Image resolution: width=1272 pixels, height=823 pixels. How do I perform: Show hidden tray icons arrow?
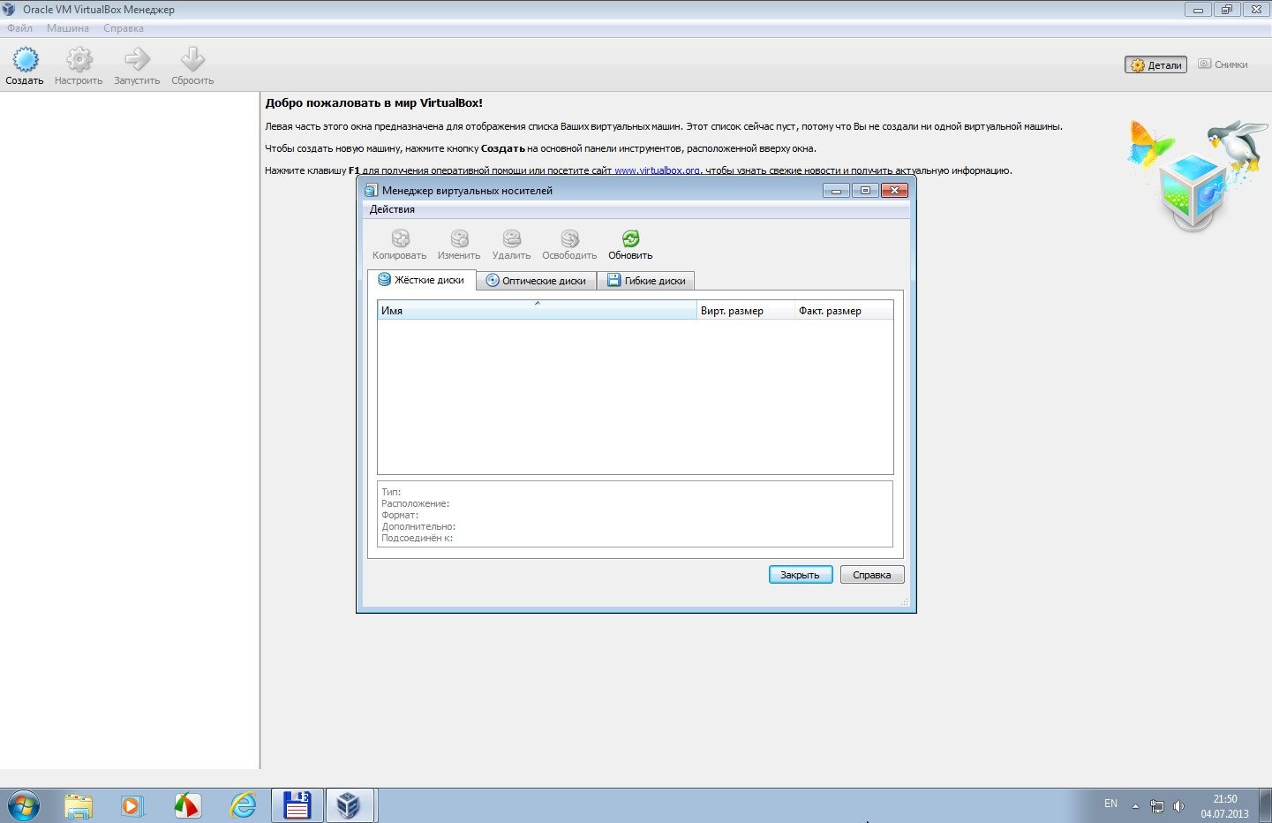tap(1135, 806)
